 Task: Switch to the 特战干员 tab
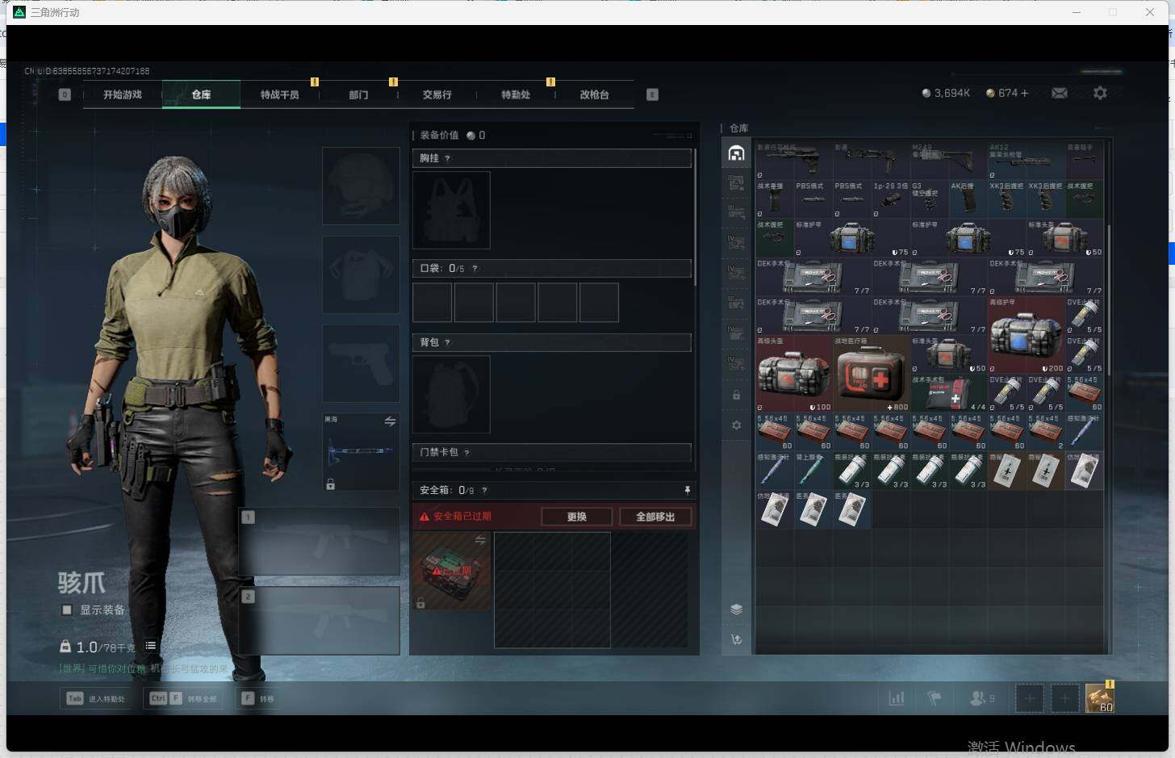pos(279,94)
